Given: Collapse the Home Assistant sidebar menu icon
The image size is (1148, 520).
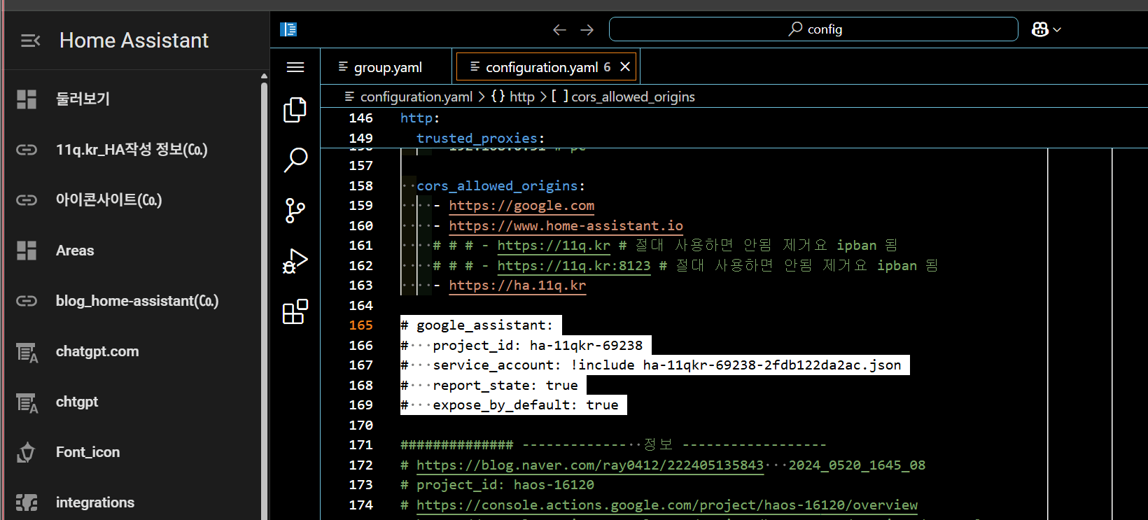Looking at the screenshot, I should [x=30, y=41].
